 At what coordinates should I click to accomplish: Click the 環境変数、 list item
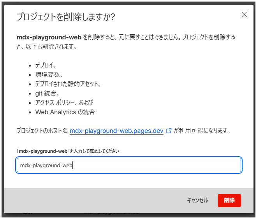[49, 75]
